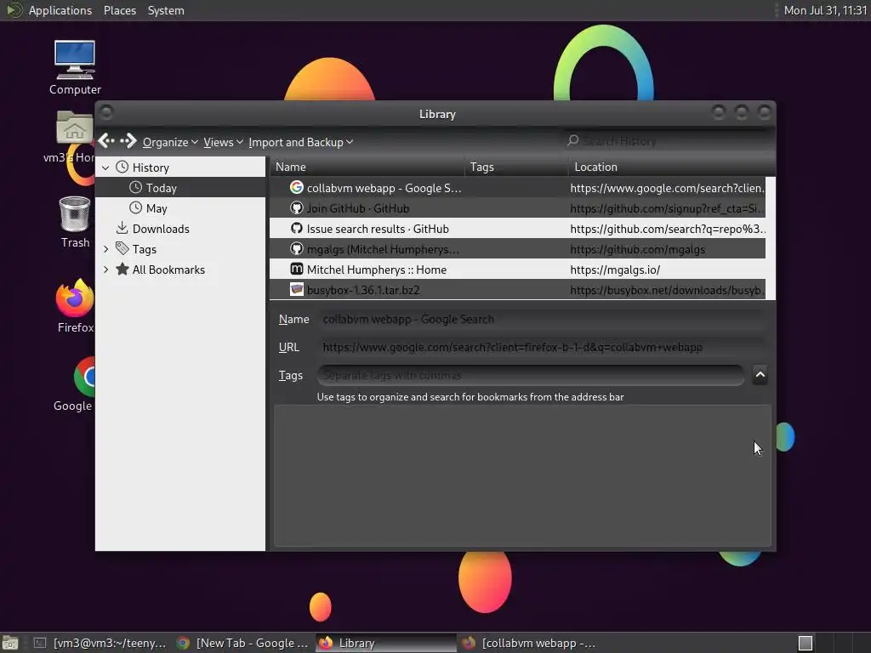Viewport: 871px width, 653px height.
Task: Collapse the History tree node
Action: pyautogui.click(x=105, y=168)
